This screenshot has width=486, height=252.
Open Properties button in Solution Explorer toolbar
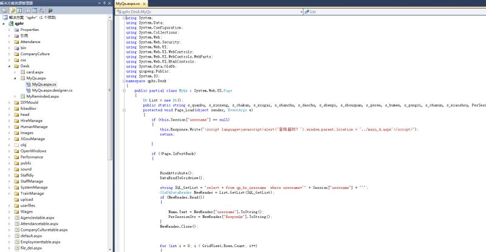[4, 10]
